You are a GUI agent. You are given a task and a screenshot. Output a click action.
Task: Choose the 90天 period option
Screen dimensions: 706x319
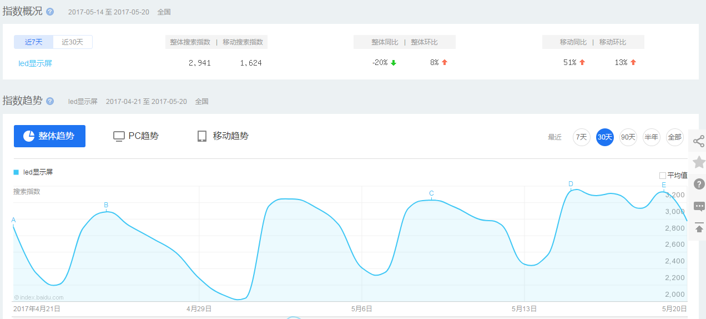(628, 137)
